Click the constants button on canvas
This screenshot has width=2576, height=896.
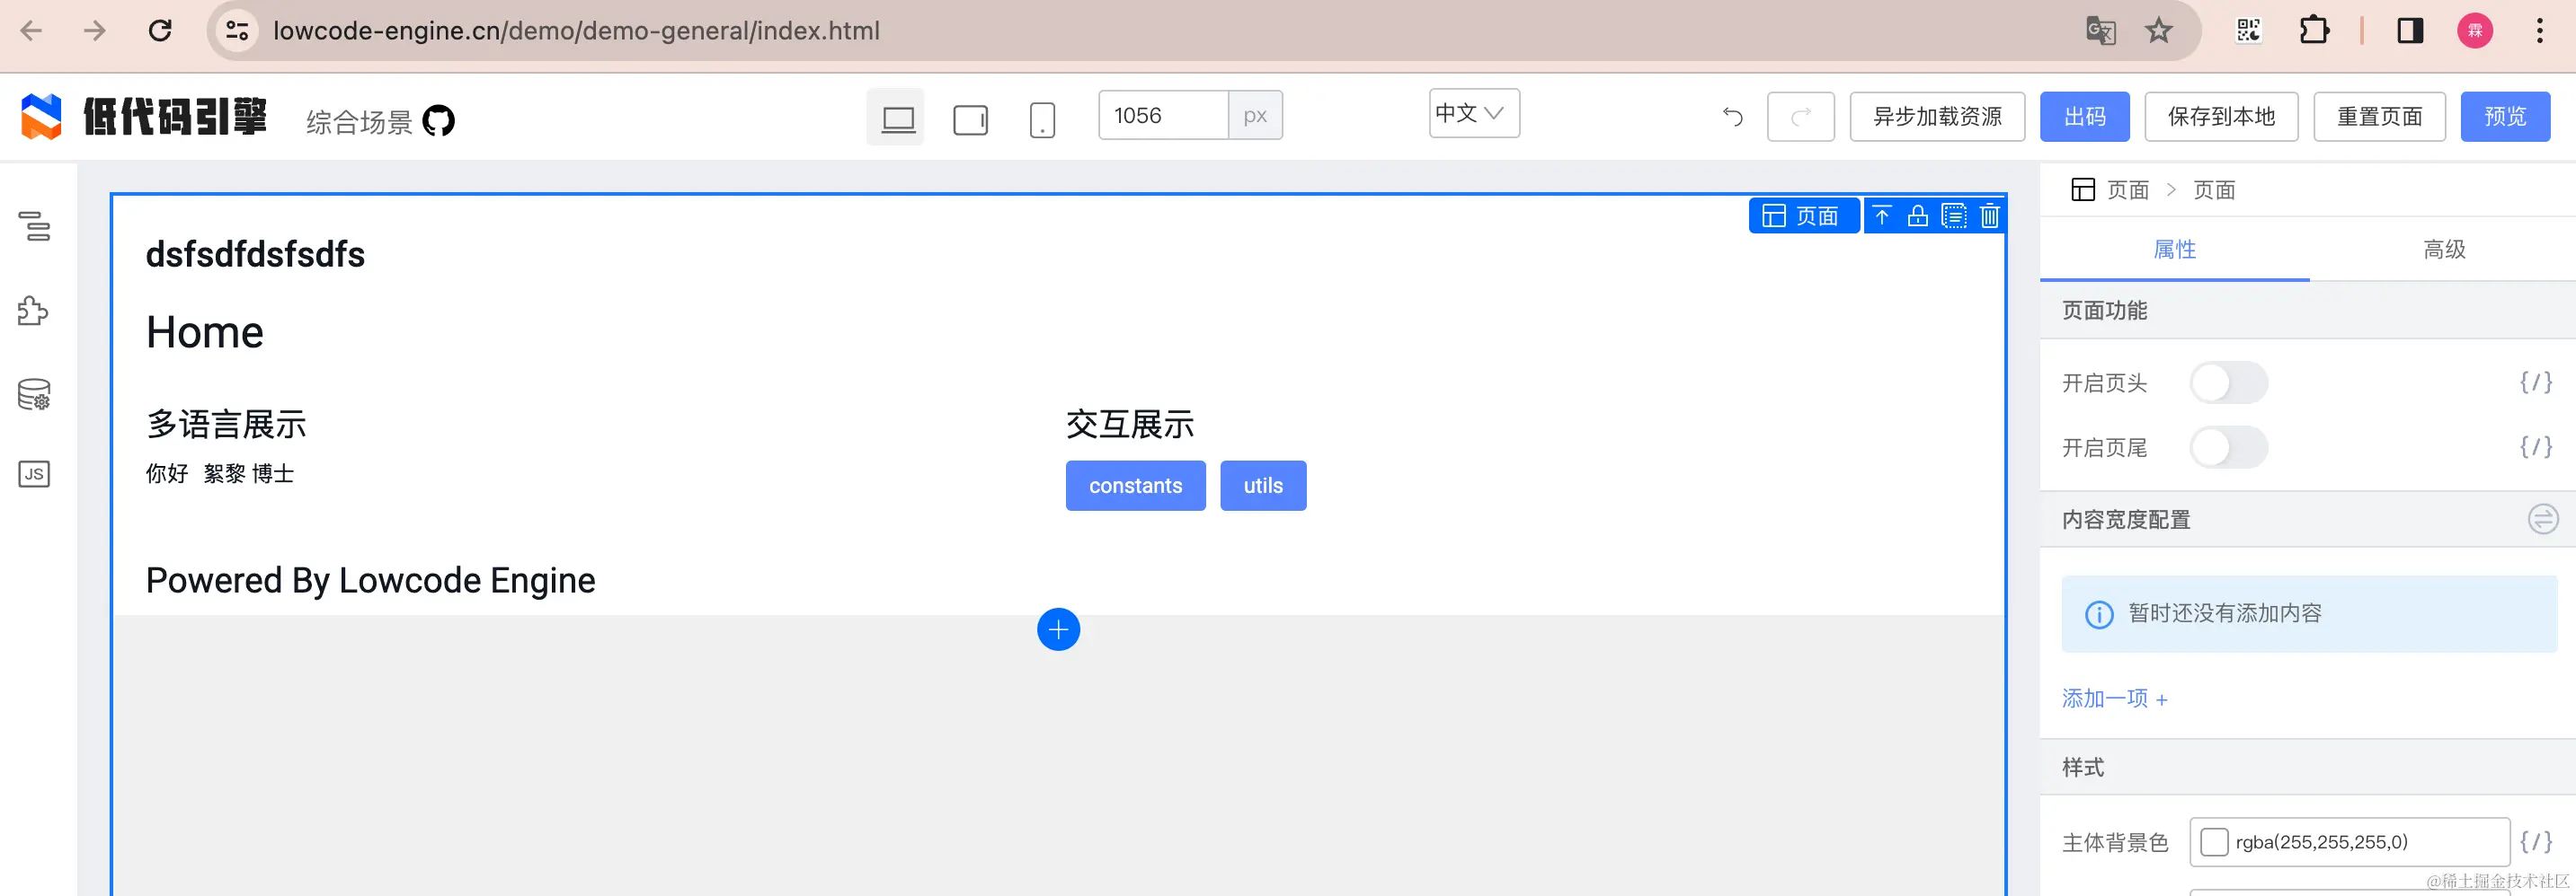coord(1135,486)
